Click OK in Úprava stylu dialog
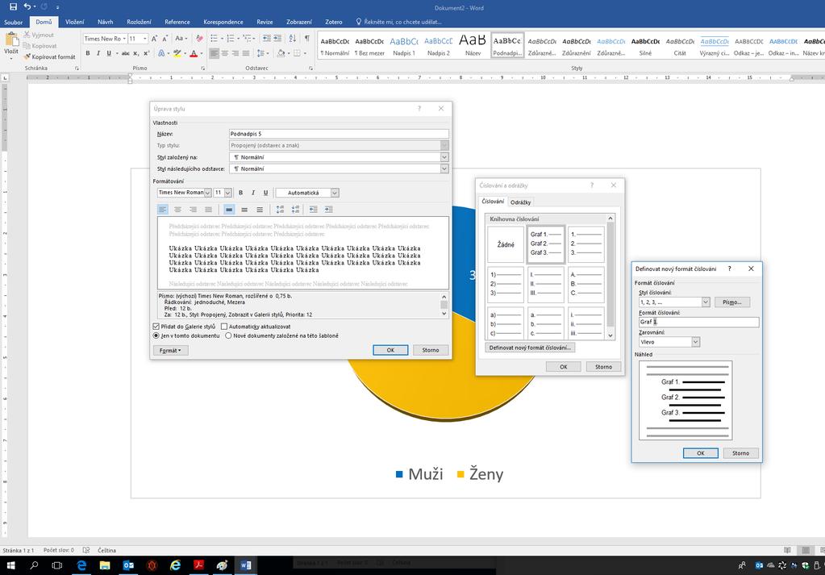Image resolution: width=825 pixels, height=575 pixels. [390, 350]
